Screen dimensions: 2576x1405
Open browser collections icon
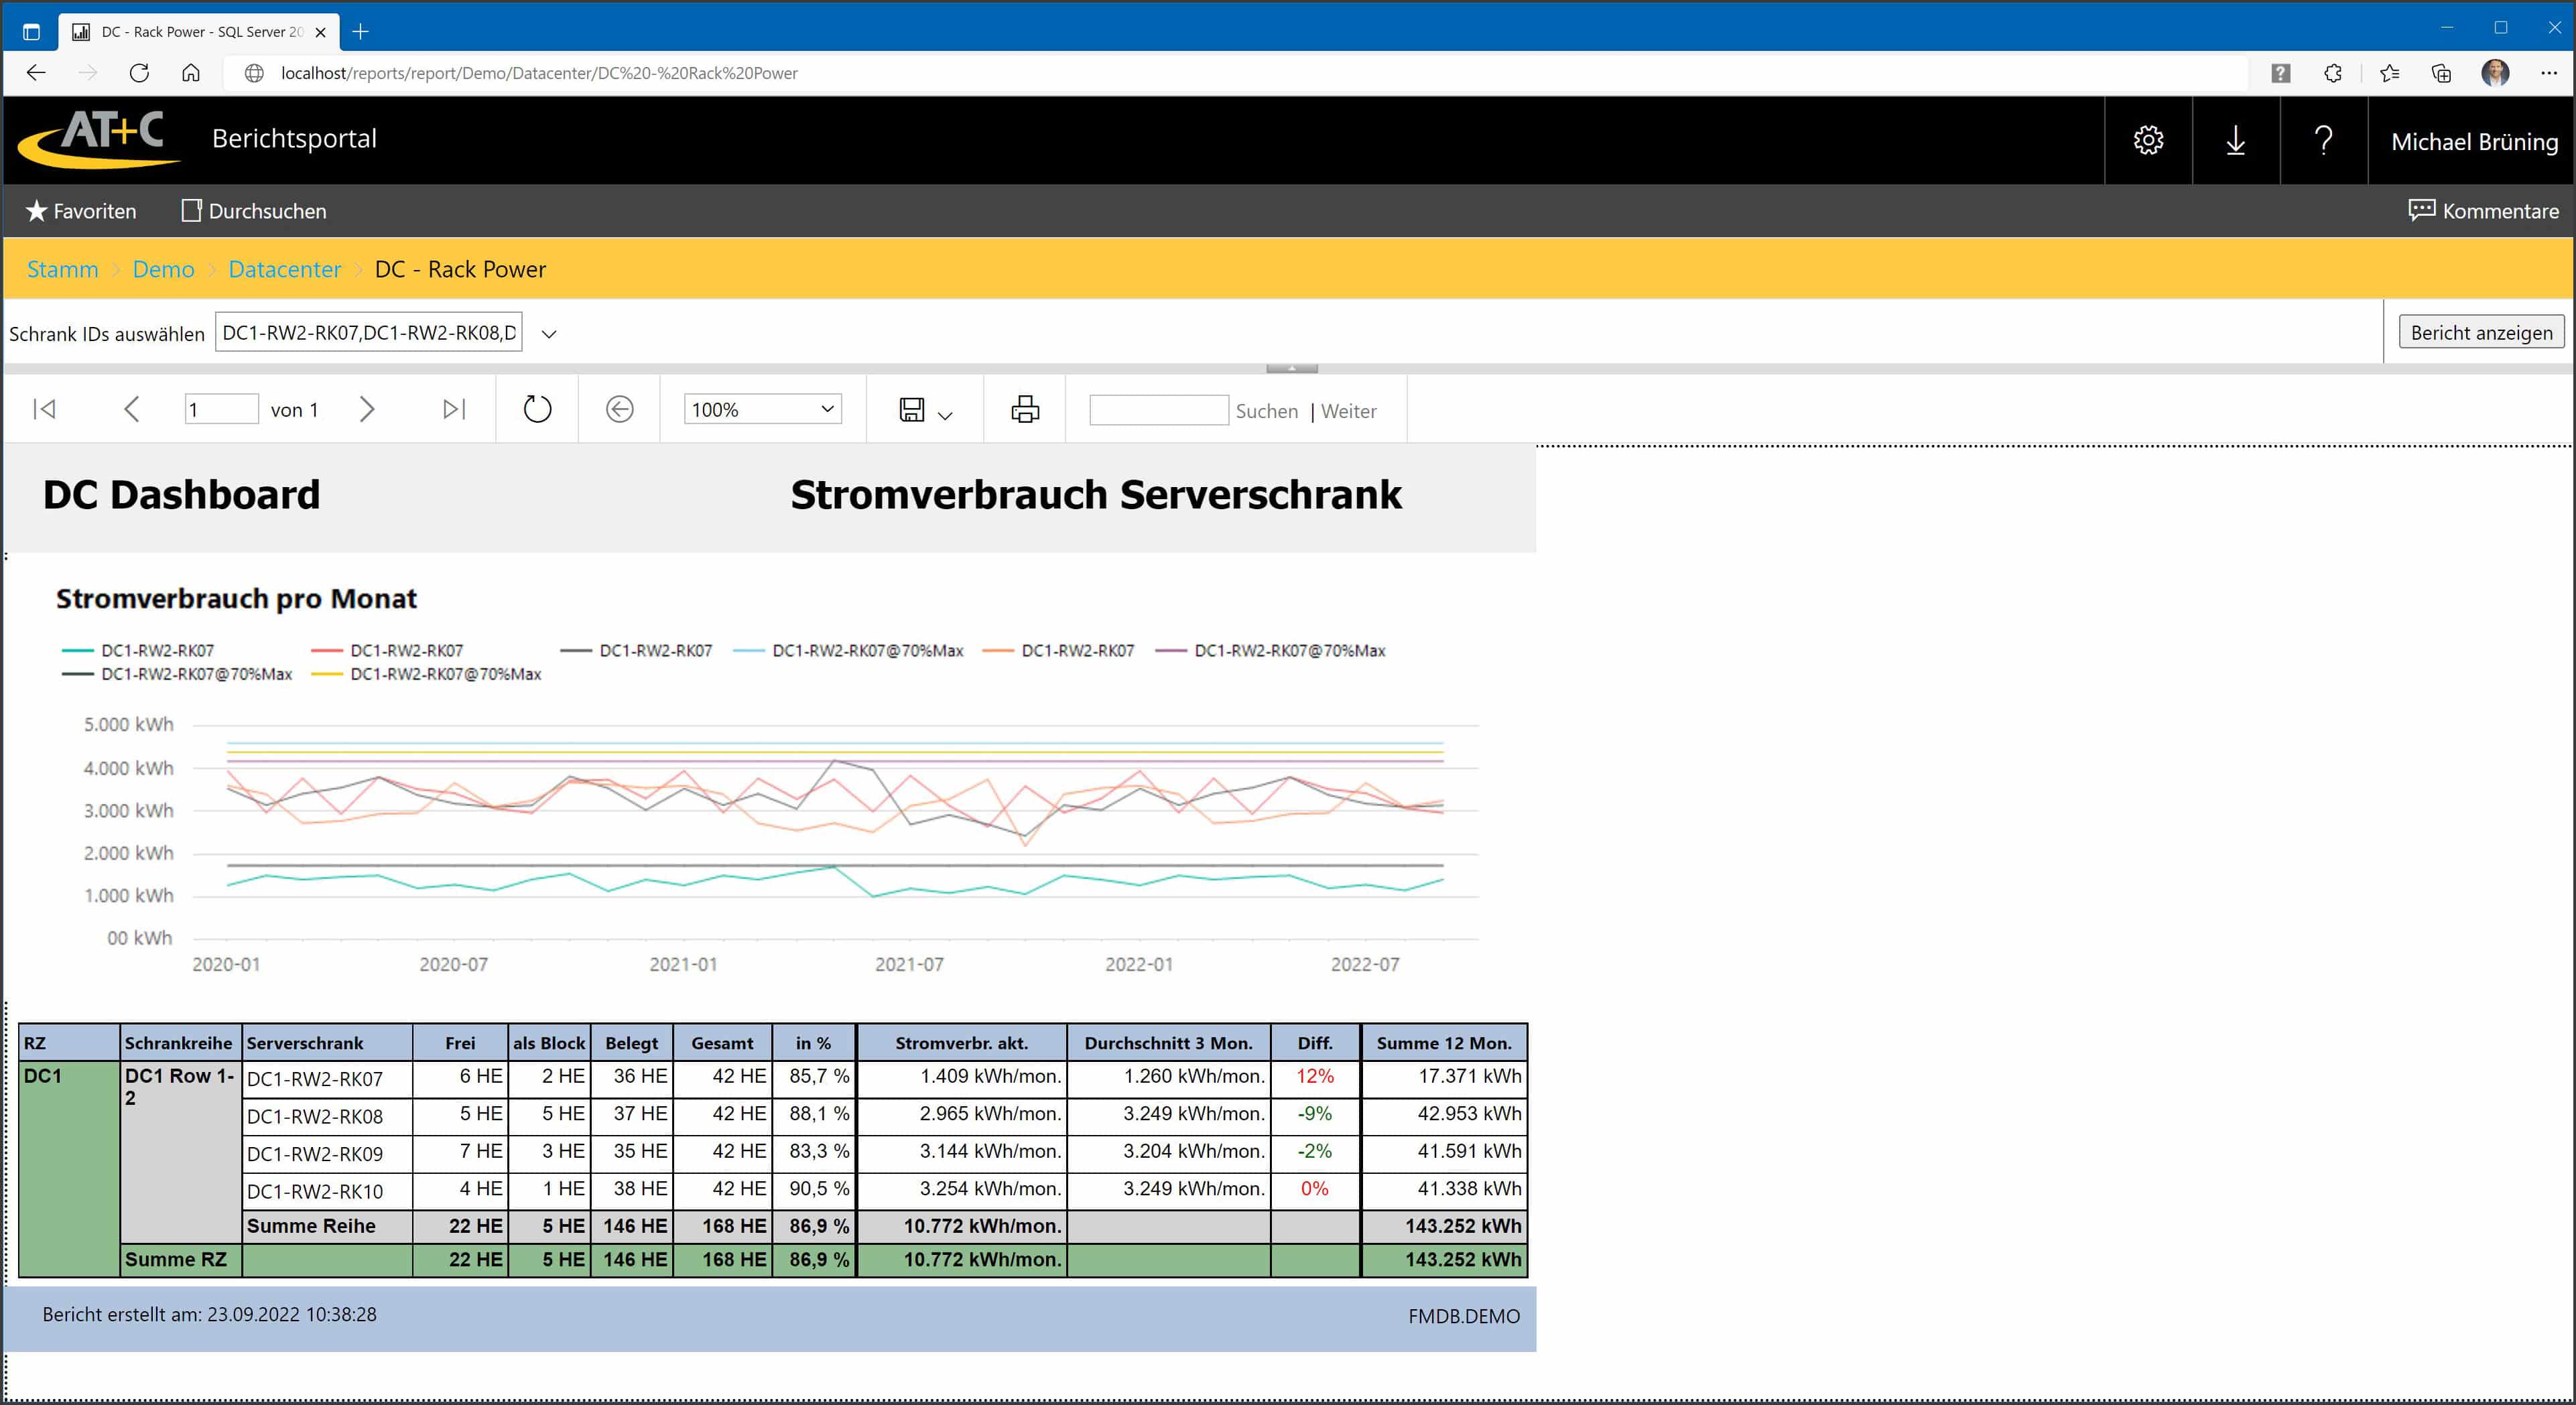pyautogui.click(x=2441, y=73)
